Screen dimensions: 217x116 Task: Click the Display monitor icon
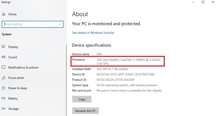(4, 47)
